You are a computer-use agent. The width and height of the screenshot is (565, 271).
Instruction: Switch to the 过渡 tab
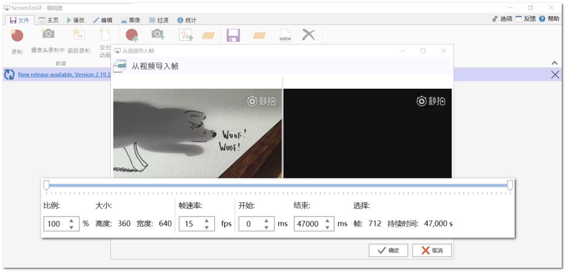tap(159, 20)
